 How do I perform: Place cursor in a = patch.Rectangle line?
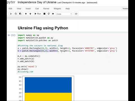[67, 48]
